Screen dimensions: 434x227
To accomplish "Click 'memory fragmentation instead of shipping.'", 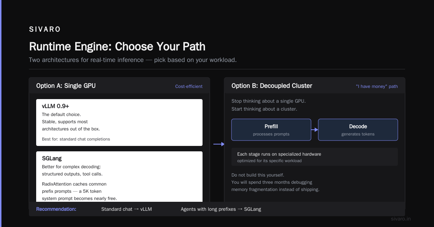I will tap(276, 190).
